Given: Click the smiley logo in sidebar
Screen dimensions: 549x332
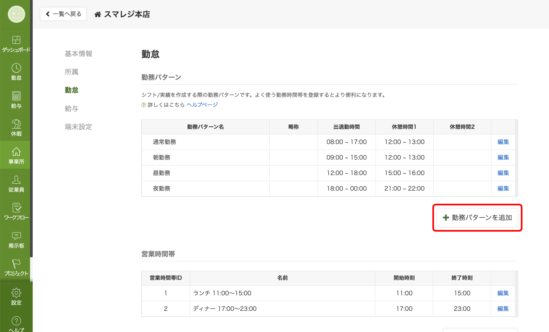Looking at the screenshot, I should pos(16,14).
